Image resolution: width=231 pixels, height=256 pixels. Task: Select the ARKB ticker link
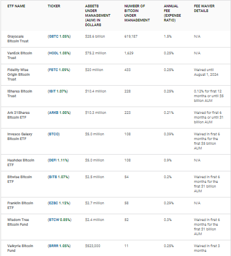pos(59,113)
